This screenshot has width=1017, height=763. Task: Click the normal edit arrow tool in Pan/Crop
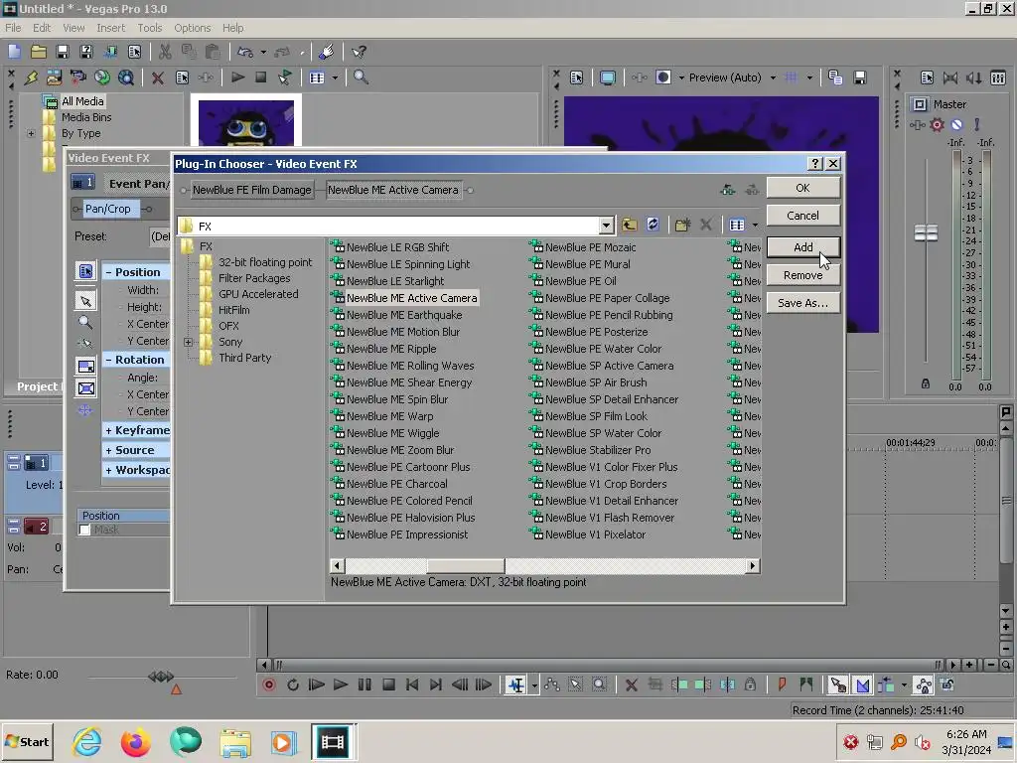85,301
